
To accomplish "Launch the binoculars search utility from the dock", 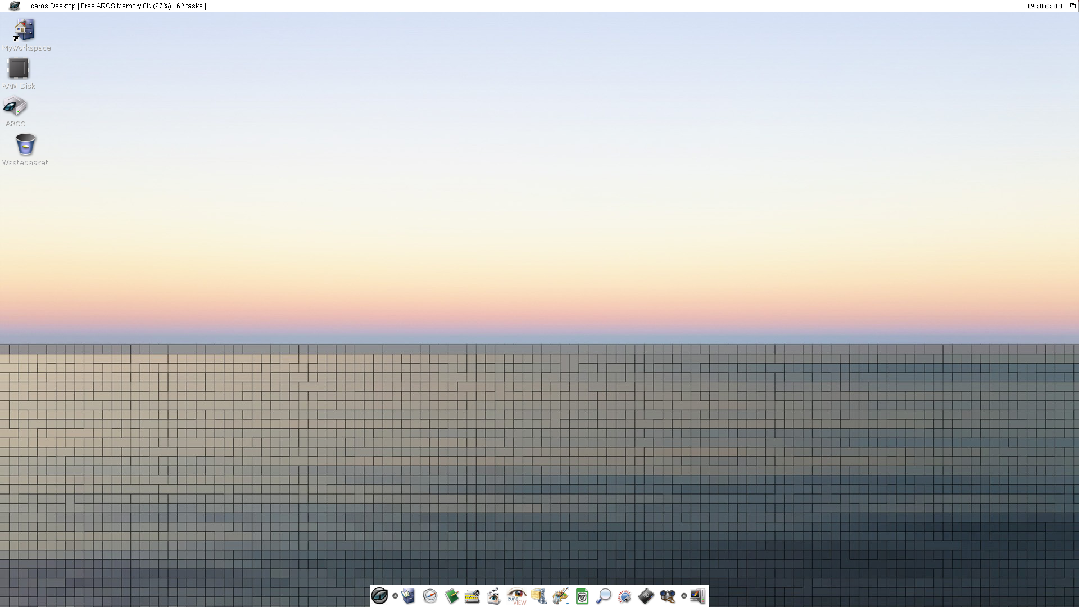I will (x=668, y=596).
